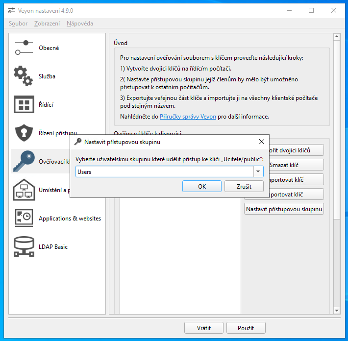Open the Nápověda menu
348x341 pixels.
(80, 24)
